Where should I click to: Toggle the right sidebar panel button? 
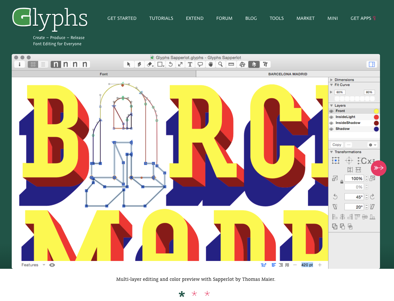click(372, 64)
